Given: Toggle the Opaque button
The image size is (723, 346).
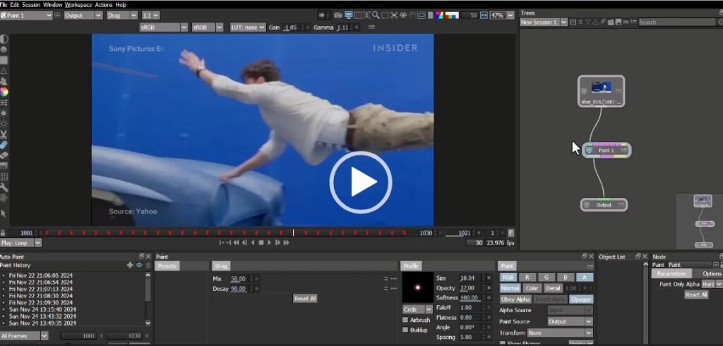Looking at the screenshot, I should tap(580, 299).
